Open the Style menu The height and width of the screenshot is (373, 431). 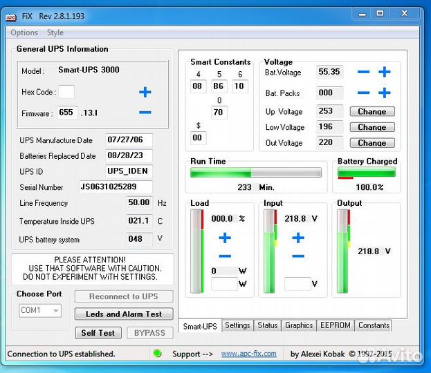click(x=55, y=32)
